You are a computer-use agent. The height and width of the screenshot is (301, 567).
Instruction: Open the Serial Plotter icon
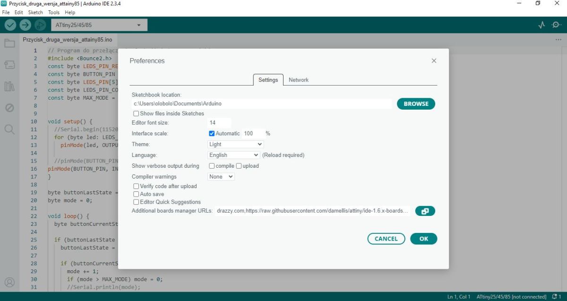542,25
